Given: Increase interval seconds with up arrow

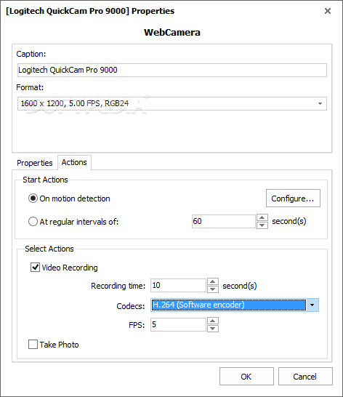Looking at the screenshot, I should click(x=262, y=217).
